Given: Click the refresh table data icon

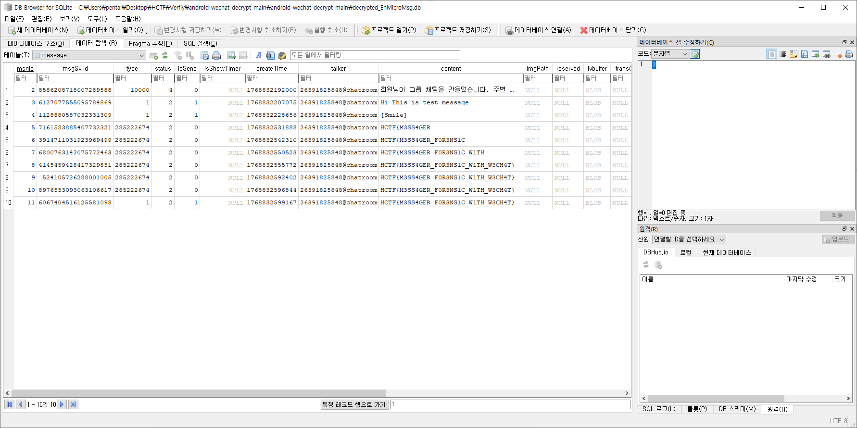Looking at the screenshot, I should (x=165, y=55).
